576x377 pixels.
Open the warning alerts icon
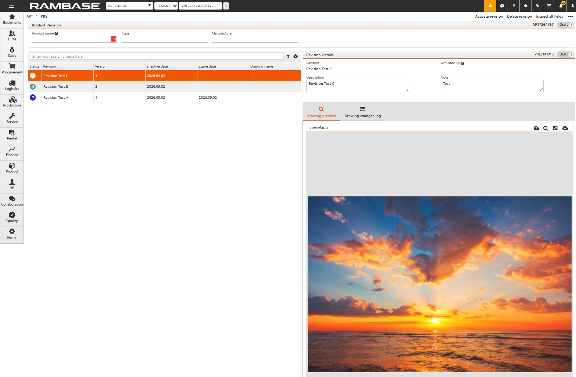point(490,6)
